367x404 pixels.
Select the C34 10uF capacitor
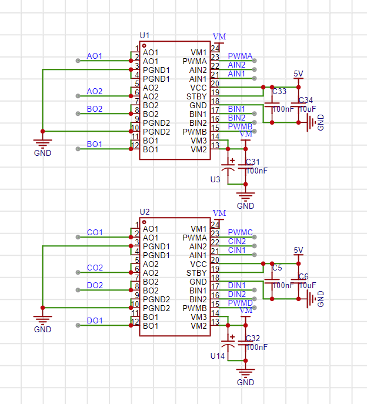point(298,105)
